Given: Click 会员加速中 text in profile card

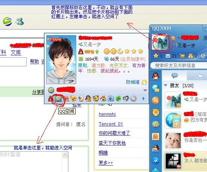Looking at the screenshot, I should point(133,59).
